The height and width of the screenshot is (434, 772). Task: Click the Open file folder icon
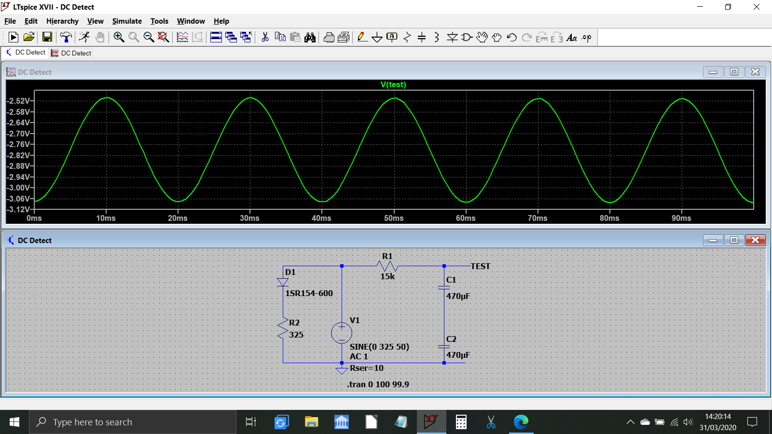(29, 37)
